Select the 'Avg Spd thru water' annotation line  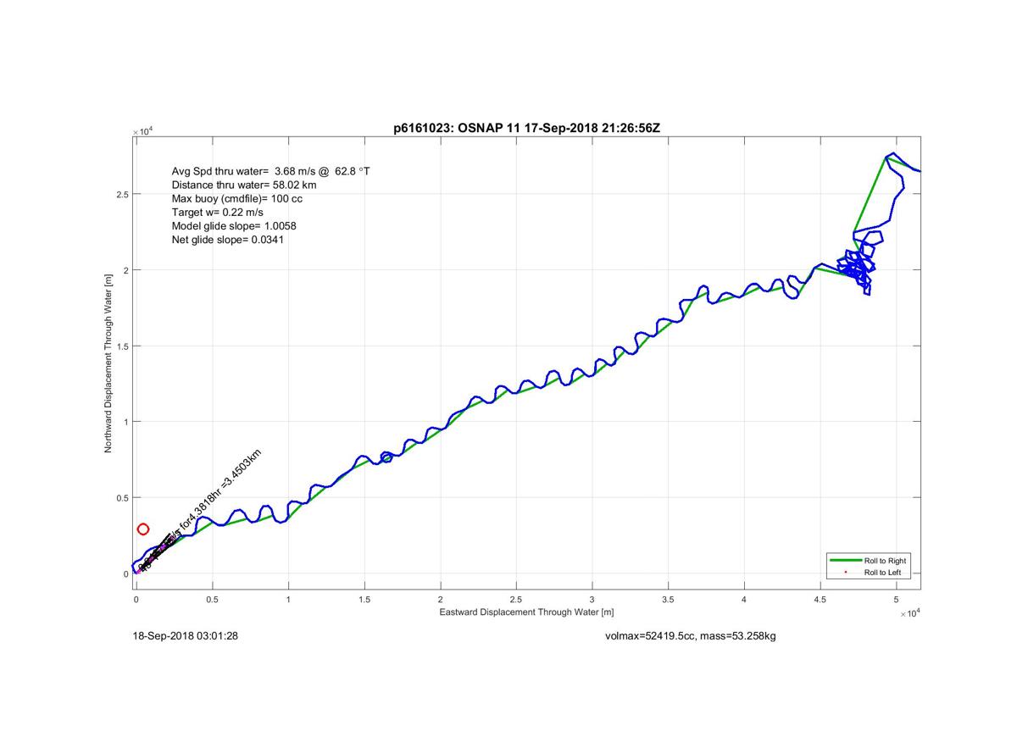270,171
